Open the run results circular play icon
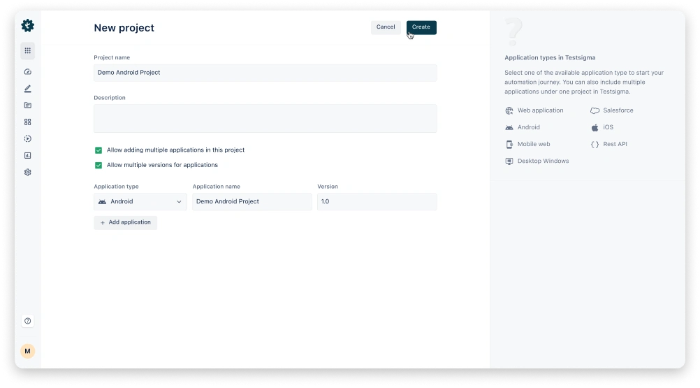The height and width of the screenshot is (388, 700). [x=27, y=139]
